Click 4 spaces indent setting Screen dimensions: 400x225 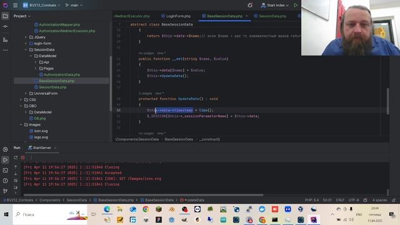tap(379, 200)
